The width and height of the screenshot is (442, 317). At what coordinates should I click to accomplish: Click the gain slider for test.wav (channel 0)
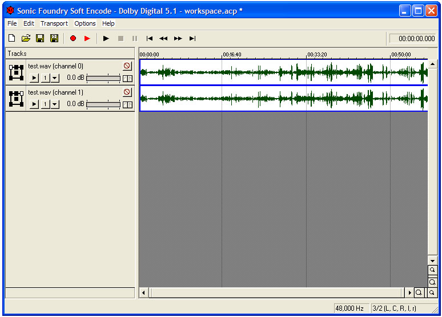pos(103,78)
